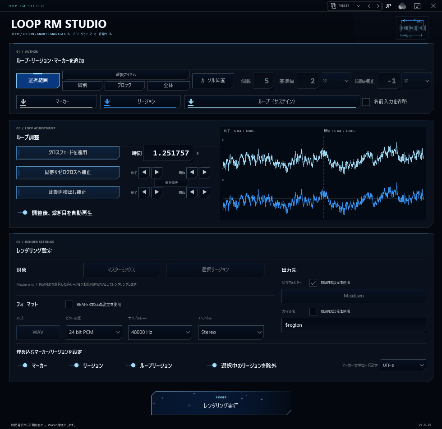Select the 選択範囲 tab
Screen dimensions: 442x429
(38, 81)
